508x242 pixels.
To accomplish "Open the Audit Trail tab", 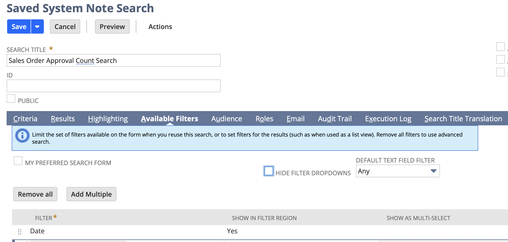I will pyautogui.click(x=335, y=119).
